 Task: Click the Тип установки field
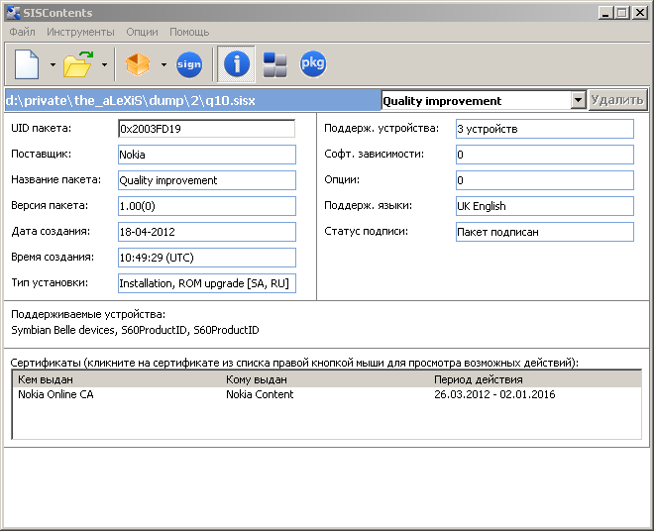click(207, 283)
